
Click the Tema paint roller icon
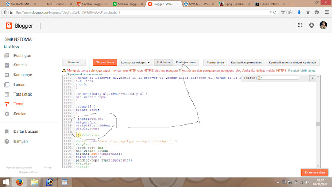pyautogui.click(x=7, y=104)
